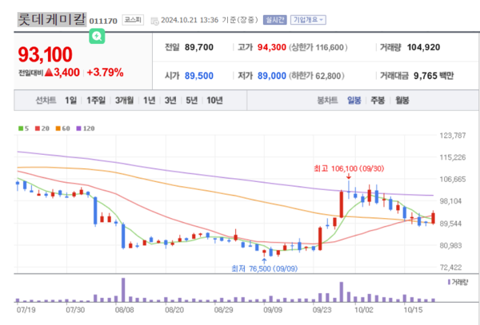Click the 실시간 real-time button
The image size is (480, 325).
pyautogui.click(x=275, y=19)
